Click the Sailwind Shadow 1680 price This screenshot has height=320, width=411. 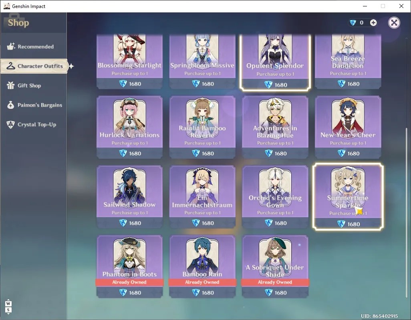click(130, 223)
